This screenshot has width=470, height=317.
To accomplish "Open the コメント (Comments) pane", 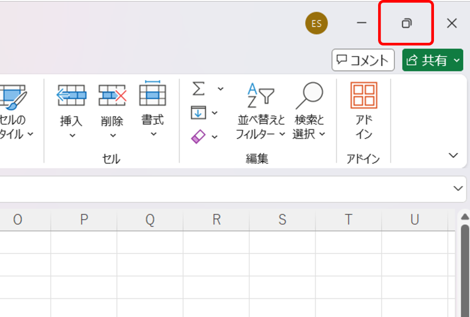I will [362, 60].
